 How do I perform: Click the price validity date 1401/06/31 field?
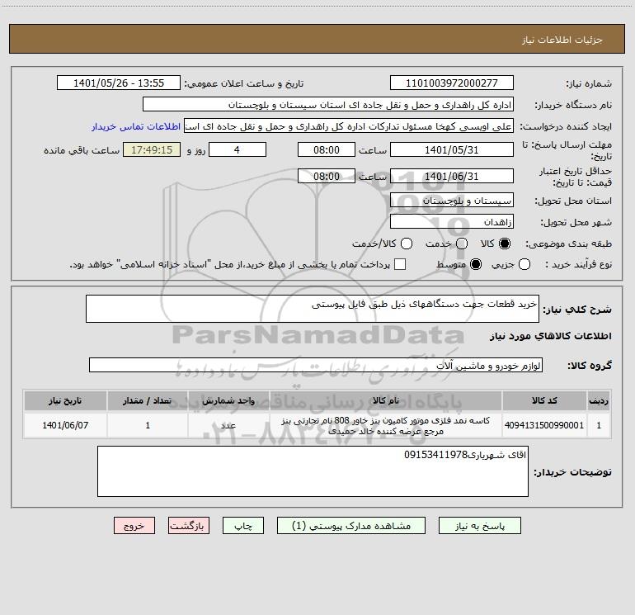pos(452,177)
